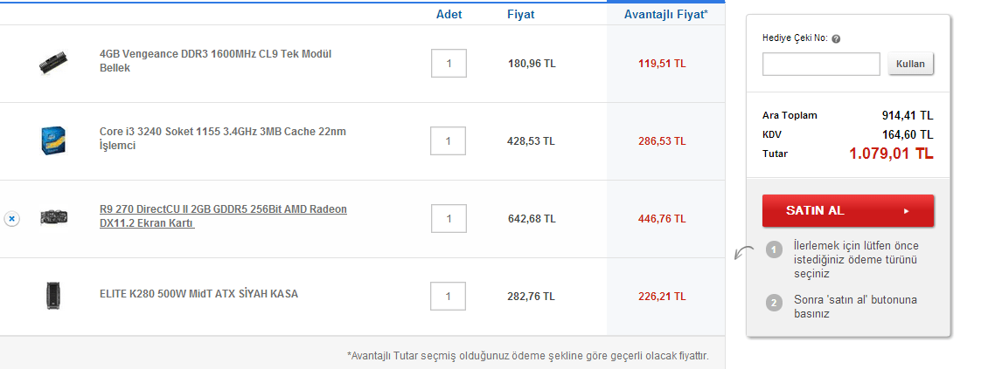The width and height of the screenshot is (995, 369).
Task: Click quantity field for ELITE K280 case
Action: click(449, 297)
